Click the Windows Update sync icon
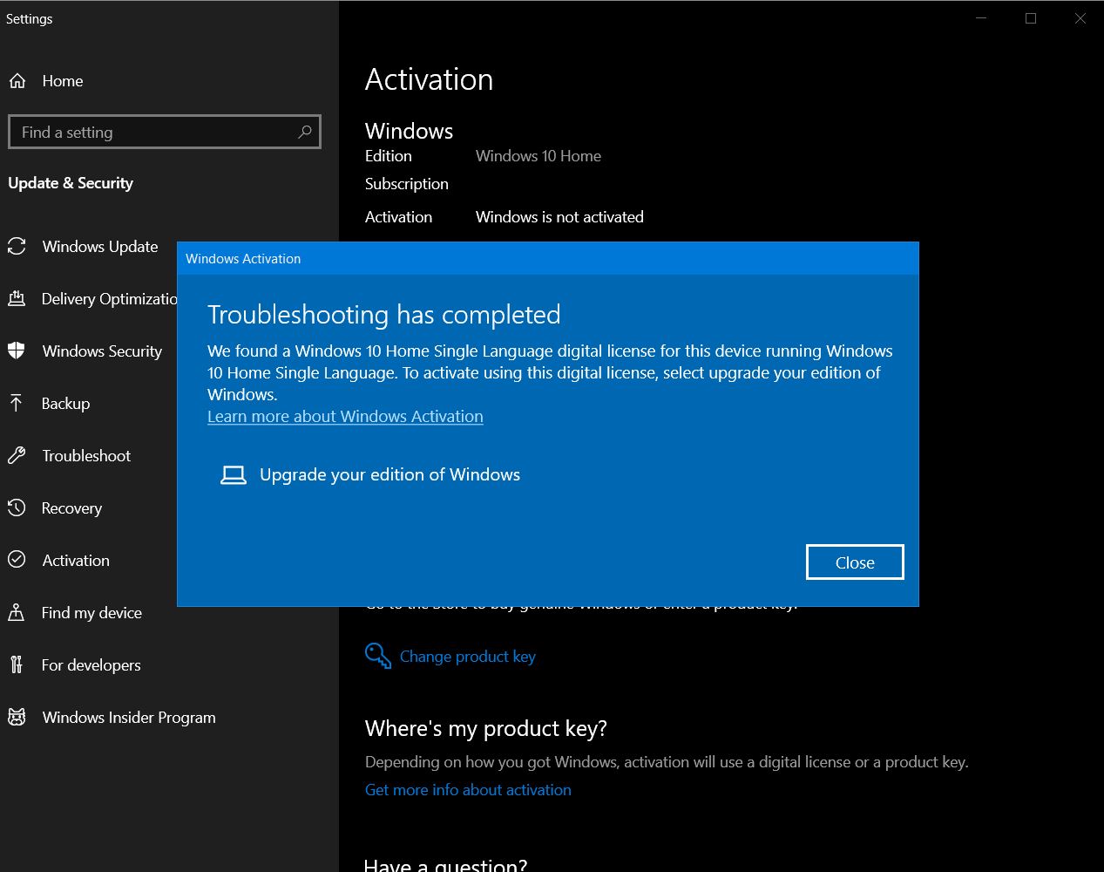This screenshot has height=872, width=1104. 17,247
